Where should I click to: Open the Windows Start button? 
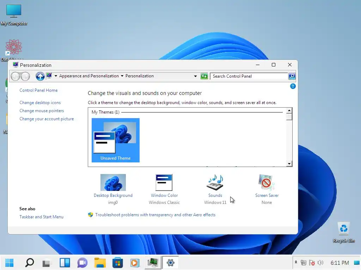click(10, 263)
